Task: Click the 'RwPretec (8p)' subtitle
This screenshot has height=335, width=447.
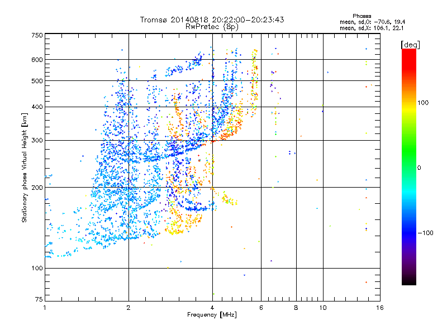Action: coord(212,27)
